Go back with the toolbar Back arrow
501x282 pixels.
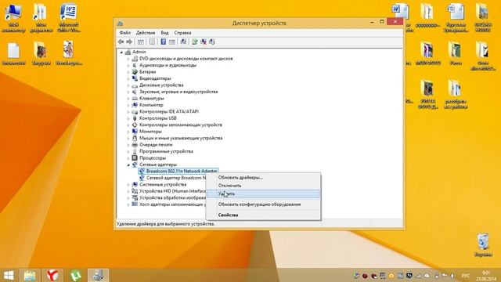tap(121, 42)
